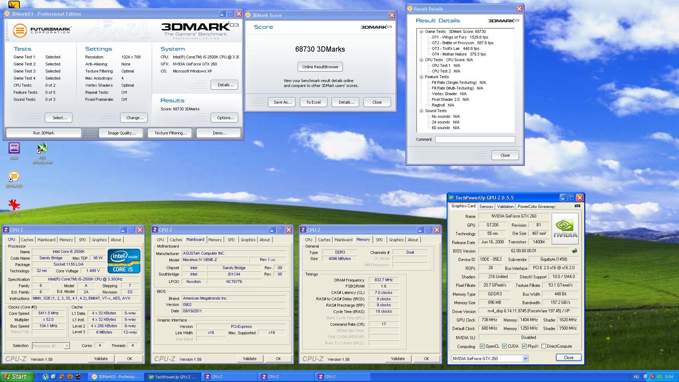The width and height of the screenshot is (679, 382).
Task: Open the Caches tab in first CPU-Z window
Action: pos(27,240)
